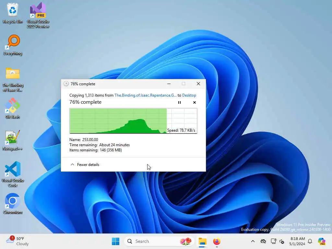Launch Visual Studio 2022 Preview shortcut
The height and width of the screenshot is (249, 332).
(38, 15)
